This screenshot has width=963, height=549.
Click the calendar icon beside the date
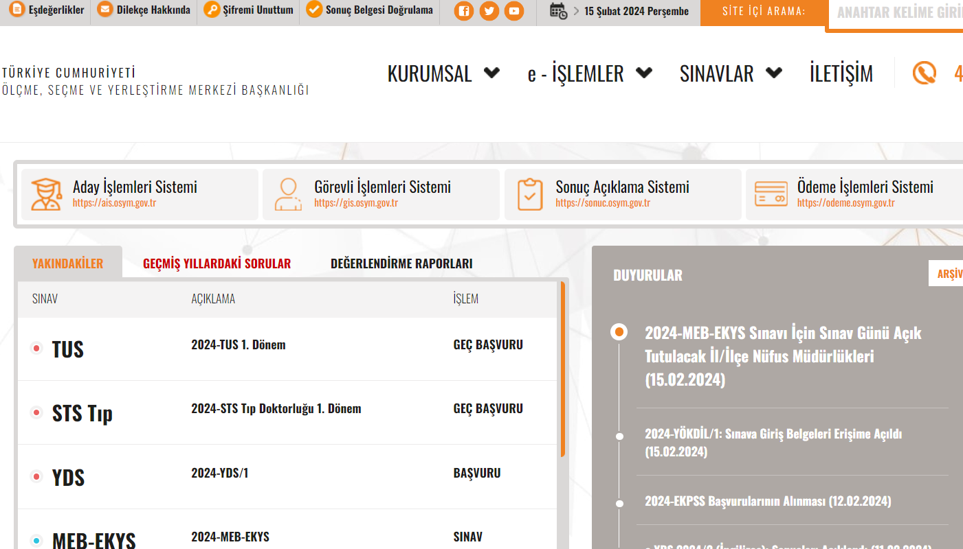coord(558,11)
